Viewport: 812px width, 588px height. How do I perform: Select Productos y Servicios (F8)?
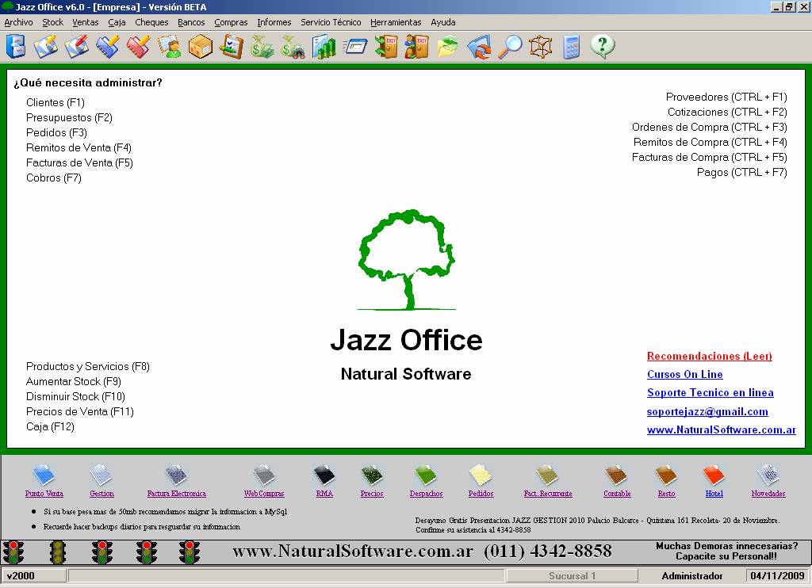tap(88, 366)
